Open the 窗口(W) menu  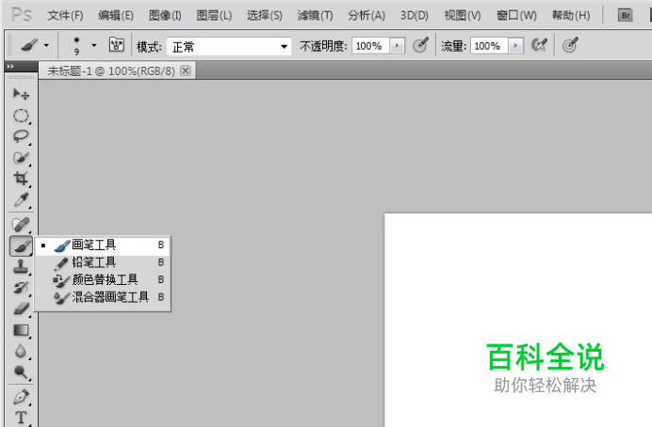click(x=516, y=16)
